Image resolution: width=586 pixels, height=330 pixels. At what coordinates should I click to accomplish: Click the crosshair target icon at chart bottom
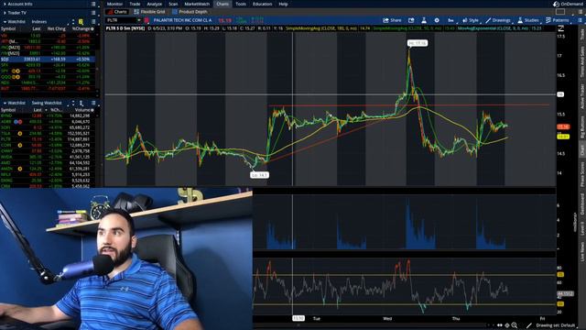coord(507,325)
